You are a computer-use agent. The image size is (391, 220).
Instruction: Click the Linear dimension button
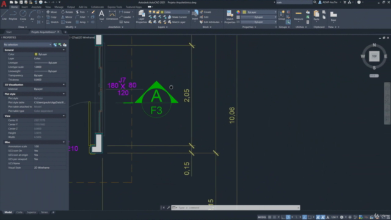pyautogui.click(x=125, y=12)
